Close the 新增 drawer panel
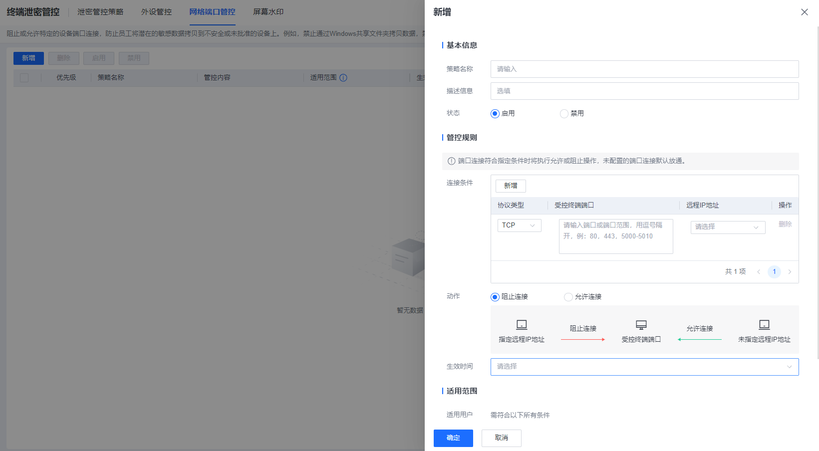This screenshot has width=819, height=451. click(804, 12)
